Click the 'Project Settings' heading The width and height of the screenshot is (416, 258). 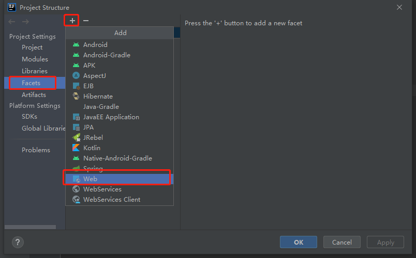point(33,37)
